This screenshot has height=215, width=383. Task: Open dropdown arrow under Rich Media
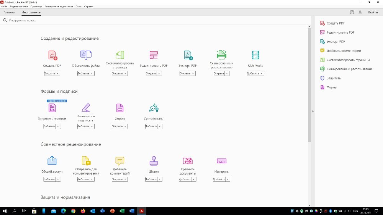261,73
